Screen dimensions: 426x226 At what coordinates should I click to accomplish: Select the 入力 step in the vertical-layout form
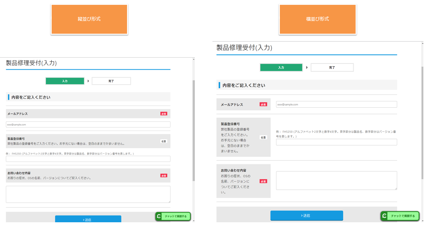point(65,81)
